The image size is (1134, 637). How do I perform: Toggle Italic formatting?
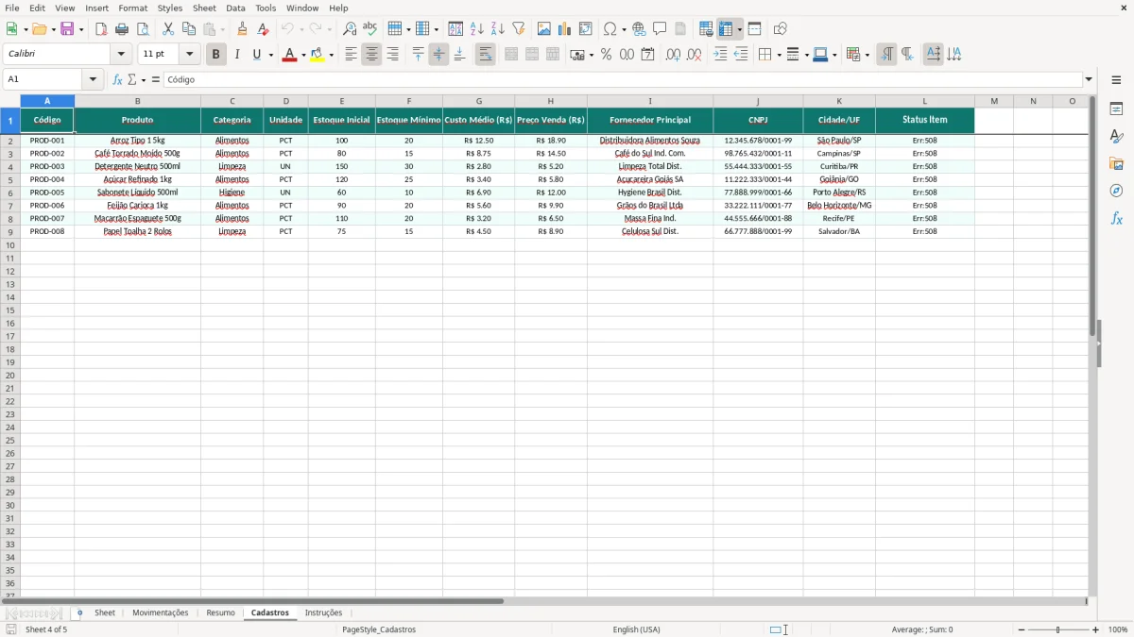tap(237, 55)
